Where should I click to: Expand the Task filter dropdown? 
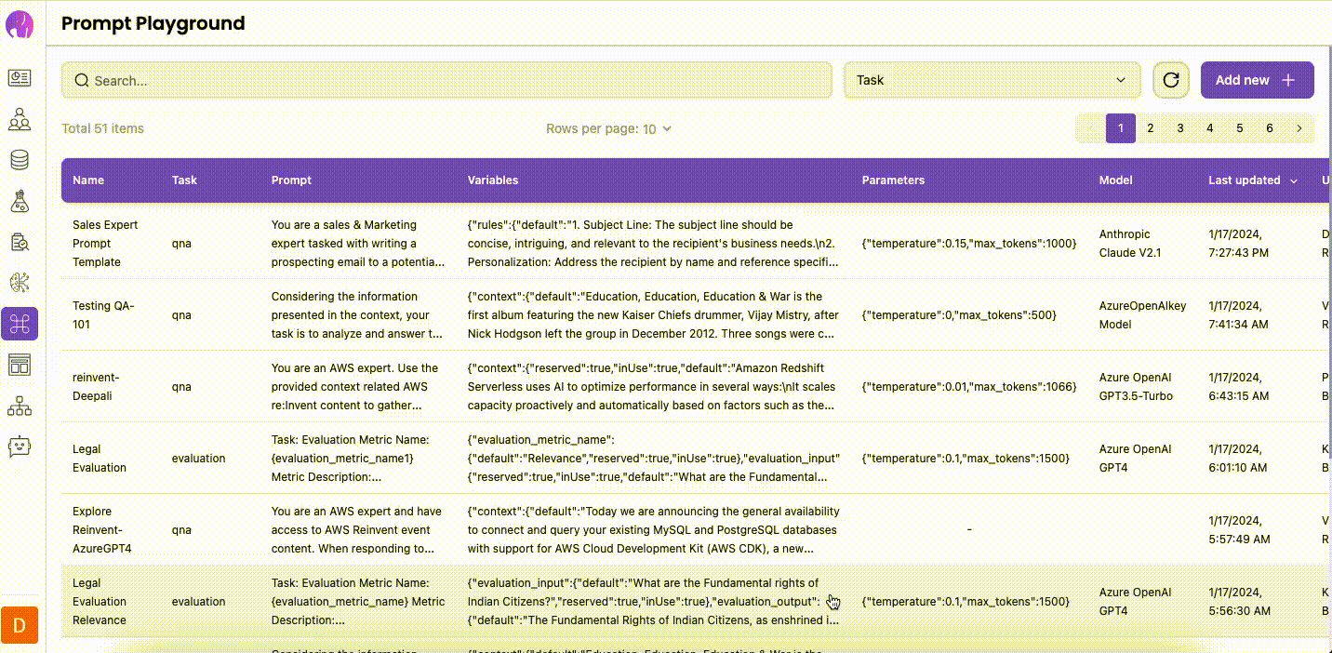pos(992,80)
